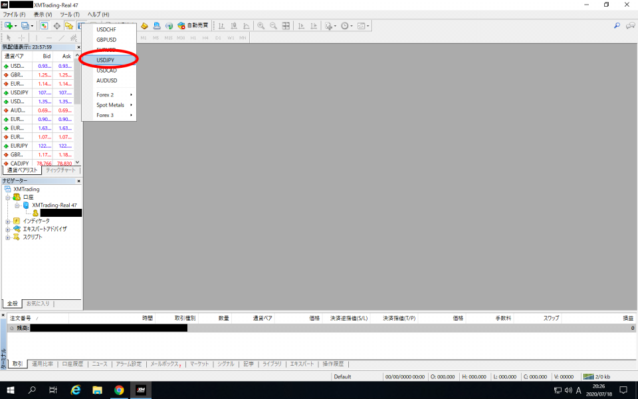Toggle the Data Window crosshair-target icon

coord(56,26)
